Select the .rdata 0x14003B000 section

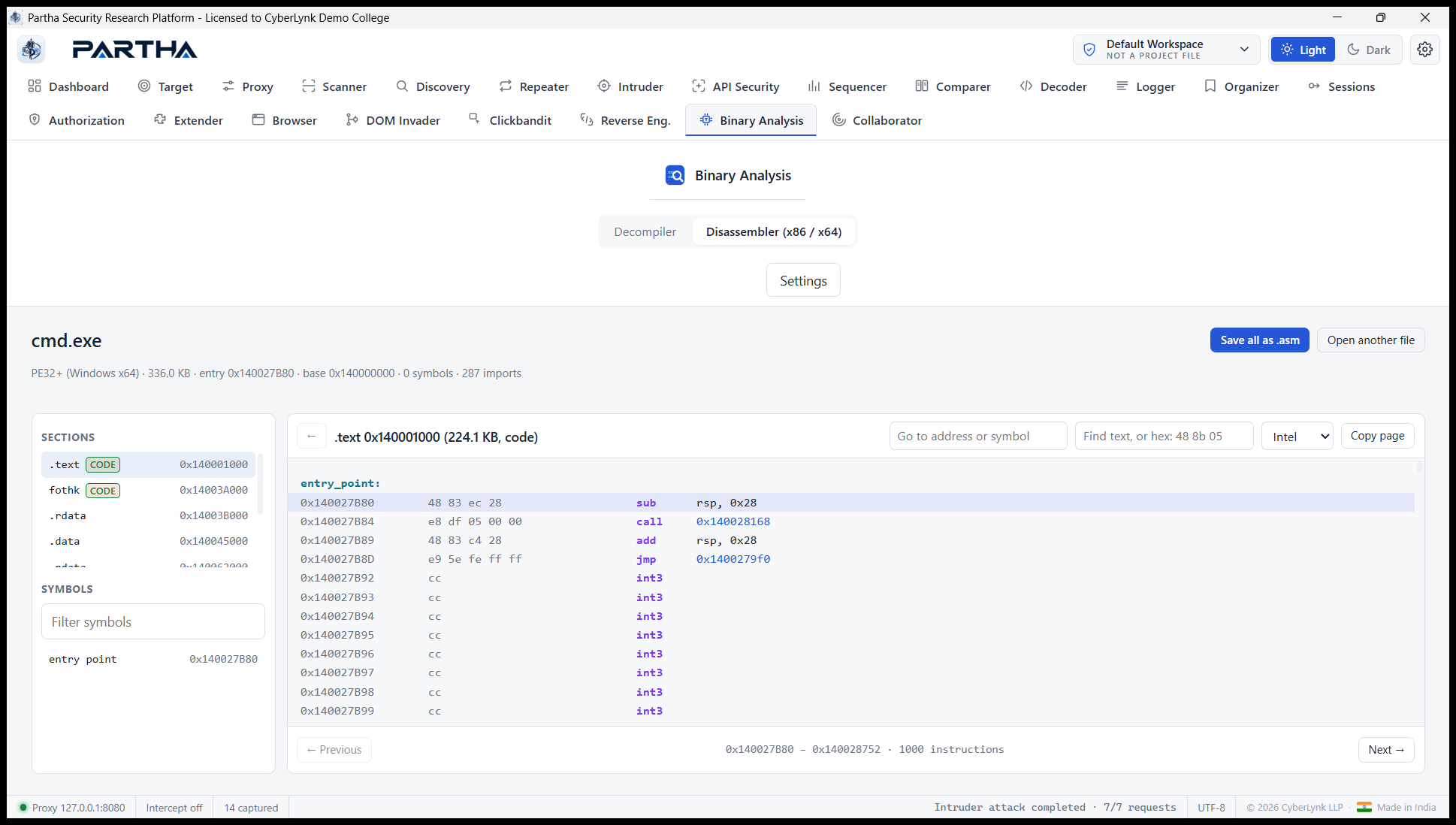[x=148, y=515]
